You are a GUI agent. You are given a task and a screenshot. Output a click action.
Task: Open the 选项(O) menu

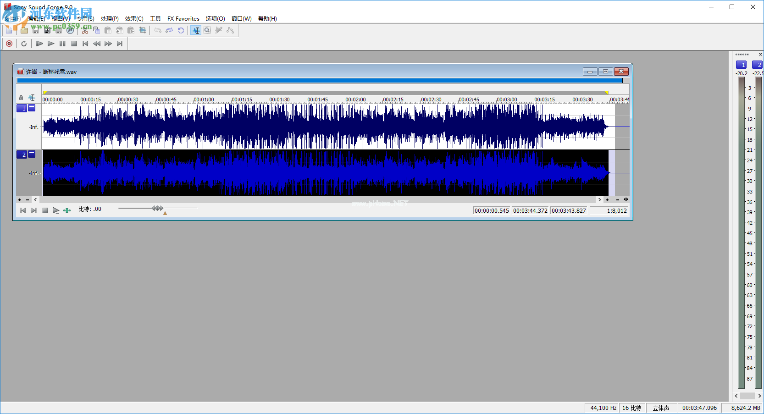[x=216, y=19]
